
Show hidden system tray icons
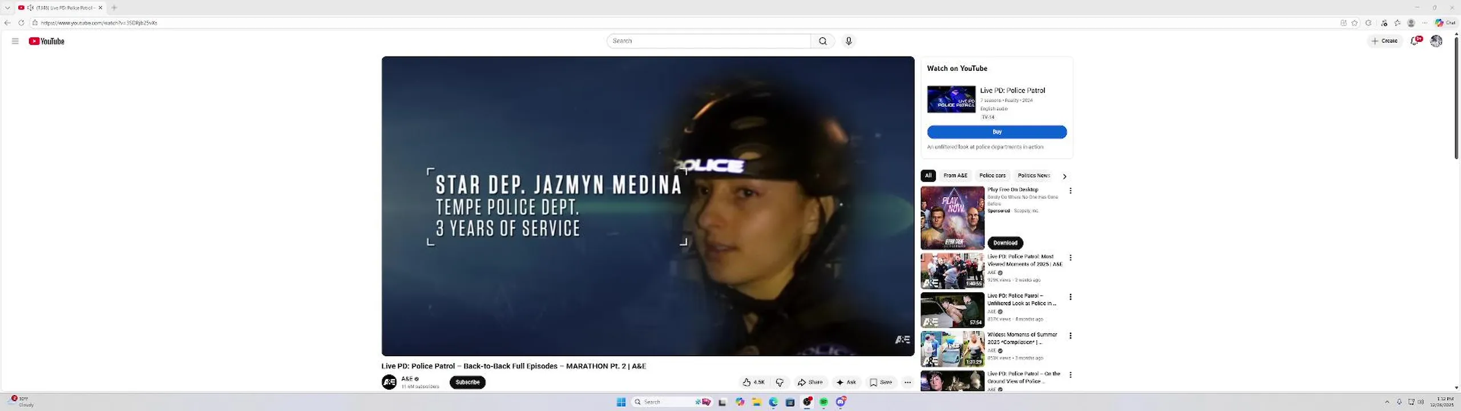click(1387, 402)
